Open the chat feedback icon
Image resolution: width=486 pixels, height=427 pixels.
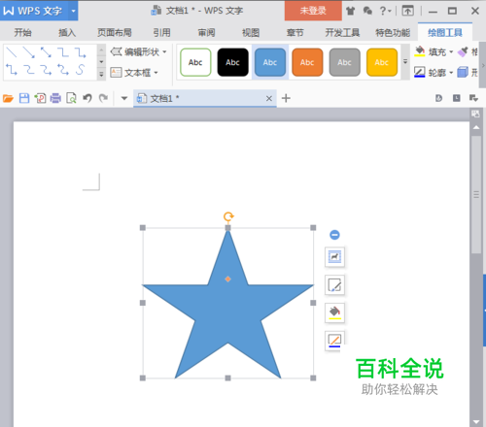click(367, 11)
